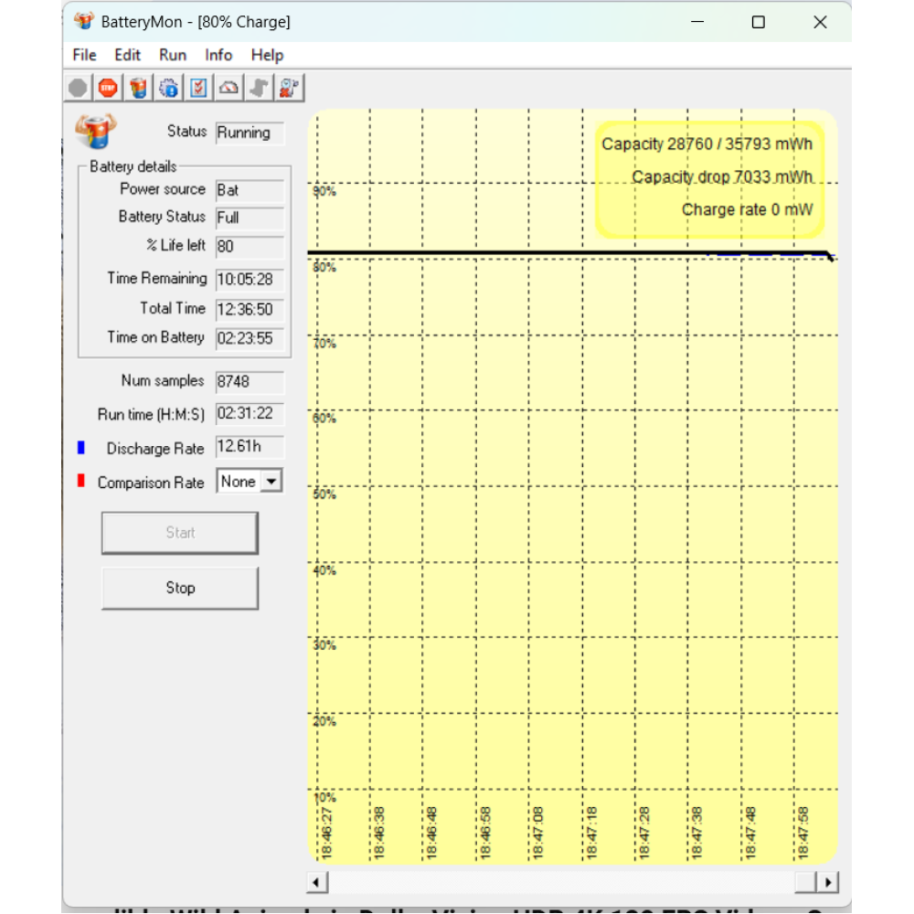Click the gear with info badge icon
This screenshot has height=914, width=914.
(x=169, y=88)
